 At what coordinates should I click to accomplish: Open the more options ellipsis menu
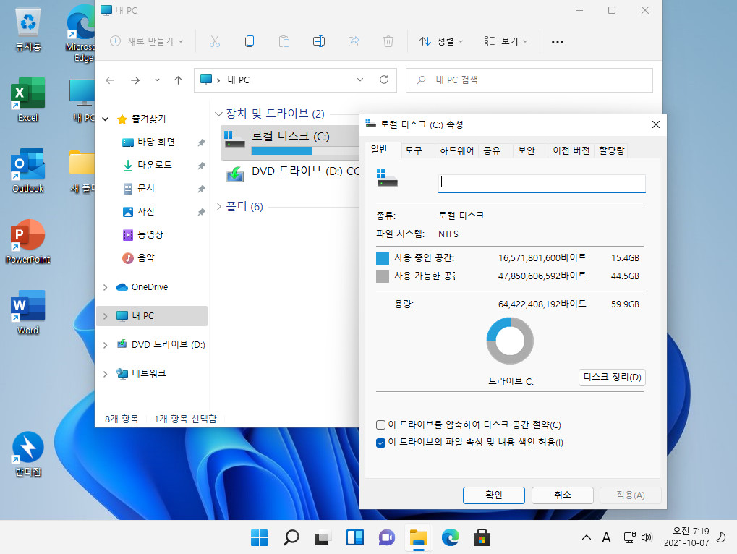coord(558,42)
